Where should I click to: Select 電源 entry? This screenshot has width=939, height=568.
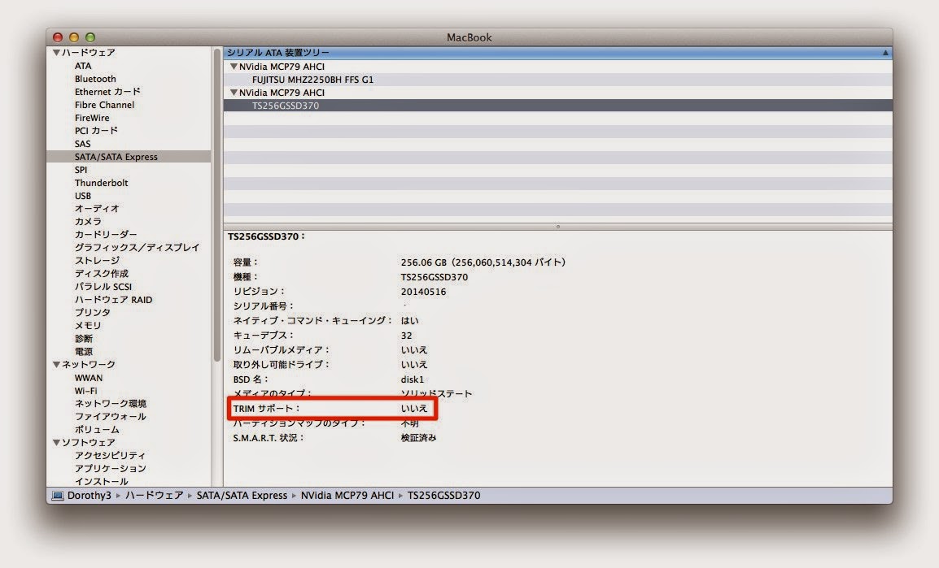(83, 352)
